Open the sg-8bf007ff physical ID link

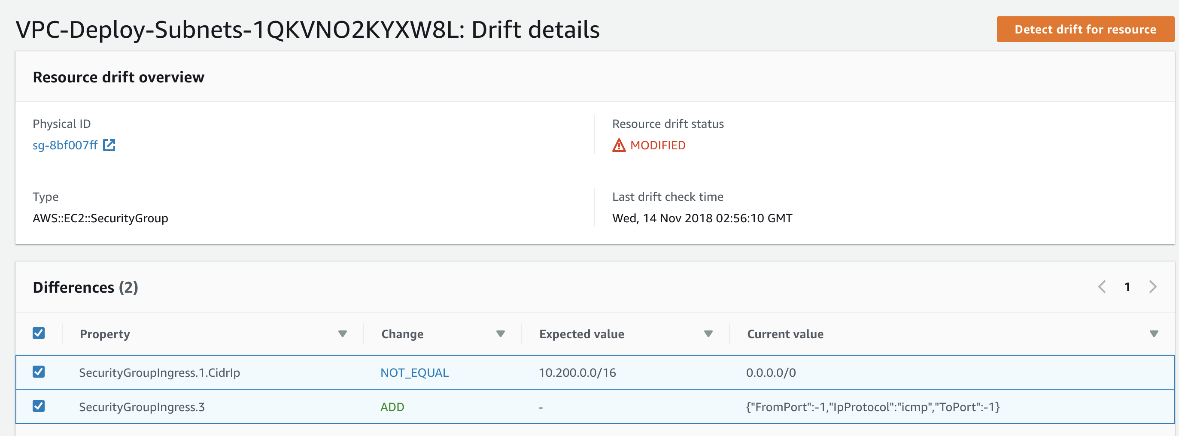pos(65,145)
